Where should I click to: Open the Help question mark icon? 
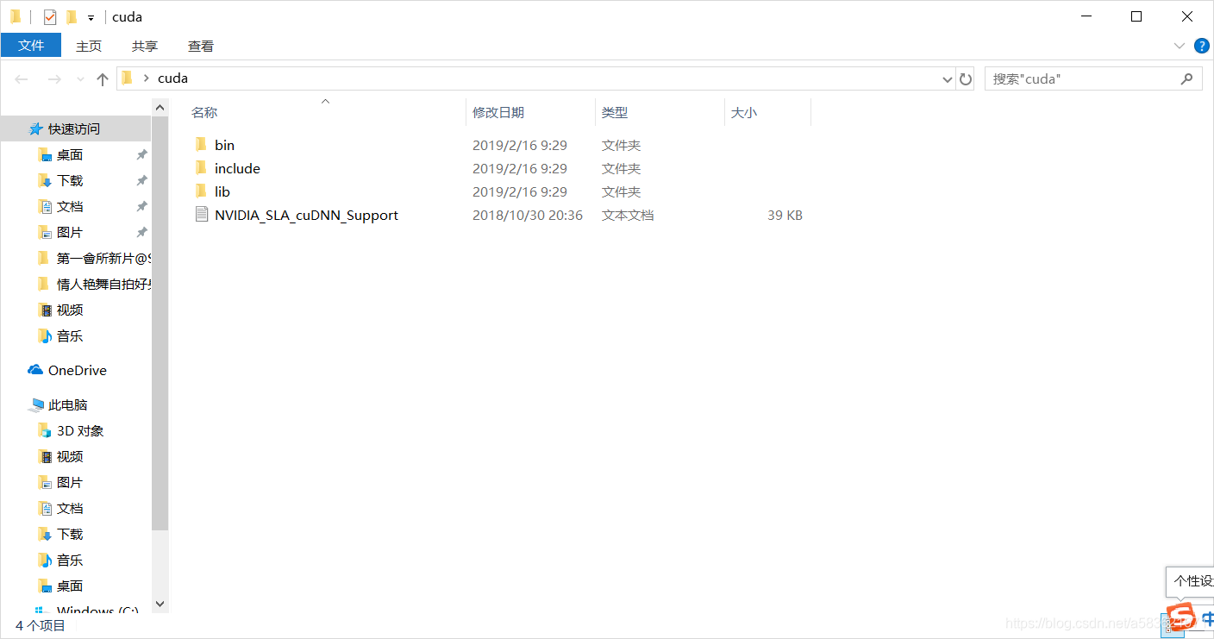point(1202,45)
